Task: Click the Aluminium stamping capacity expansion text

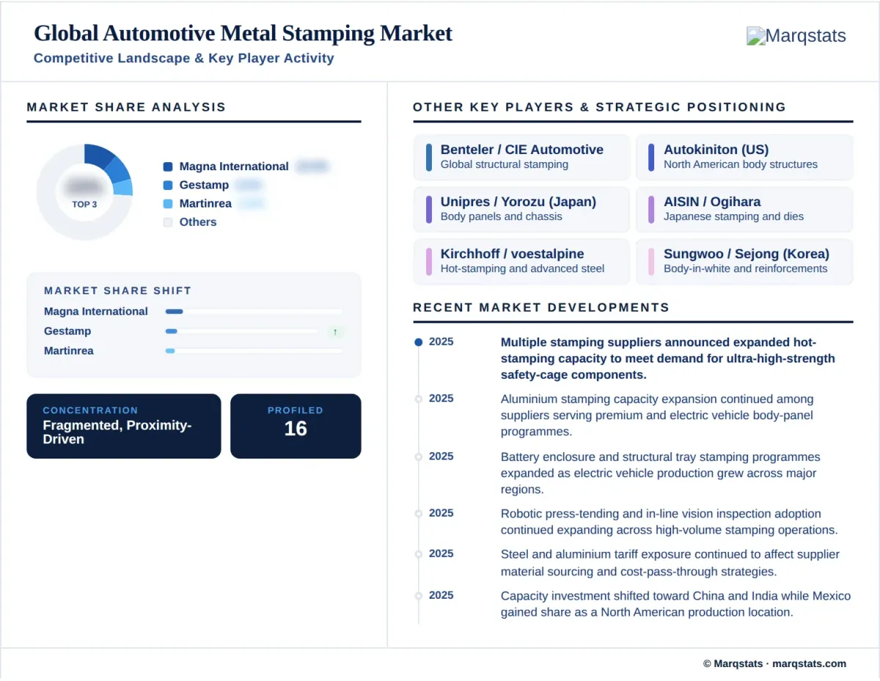Action: pyautogui.click(x=657, y=415)
